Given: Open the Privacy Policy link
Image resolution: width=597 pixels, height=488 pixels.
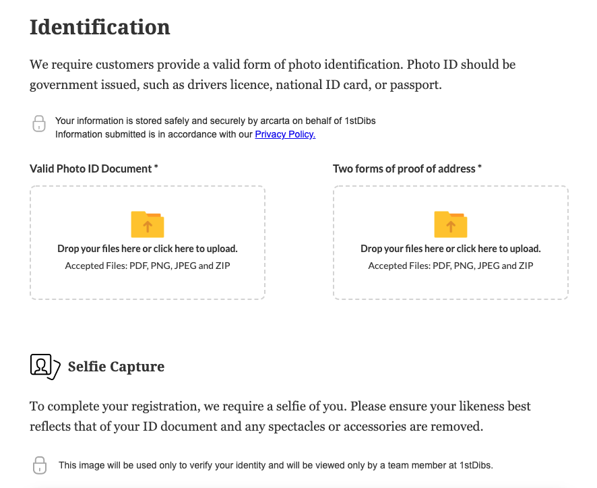Looking at the screenshot, I should 285,134.
